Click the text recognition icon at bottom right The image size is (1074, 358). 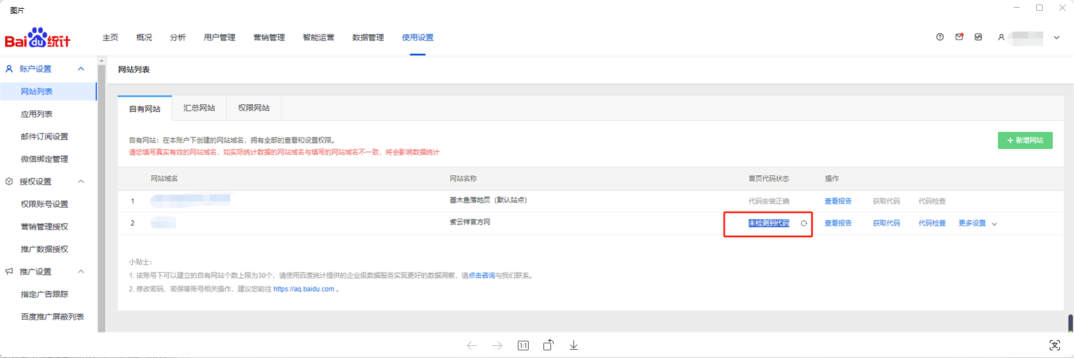[x=1055, y=345]
